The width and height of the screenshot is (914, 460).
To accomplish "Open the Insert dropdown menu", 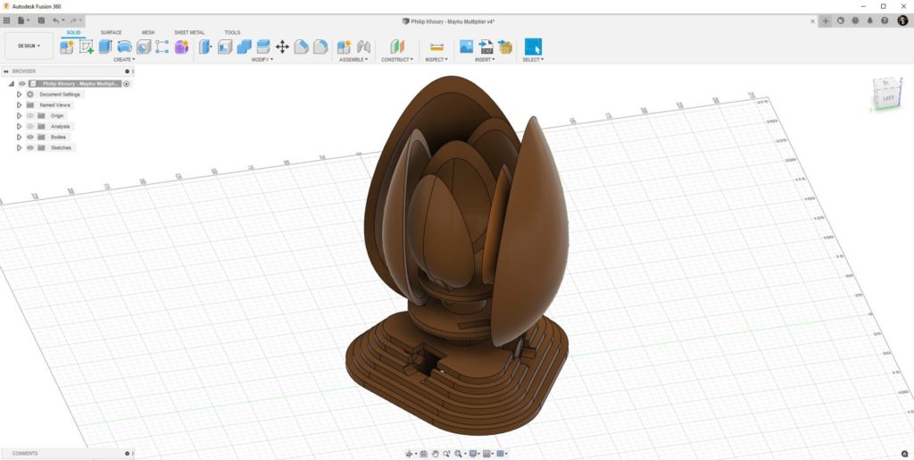I will (x=485, y=60).
